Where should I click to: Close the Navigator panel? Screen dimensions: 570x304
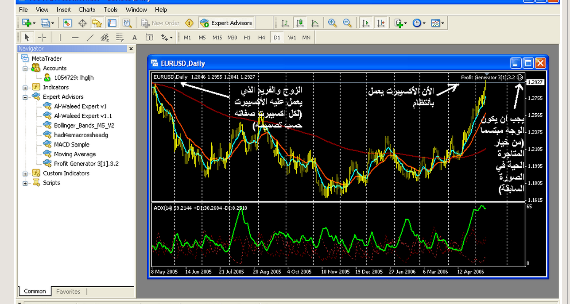[131, 49]
